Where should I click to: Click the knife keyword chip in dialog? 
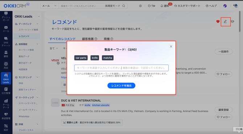(95, 58)
